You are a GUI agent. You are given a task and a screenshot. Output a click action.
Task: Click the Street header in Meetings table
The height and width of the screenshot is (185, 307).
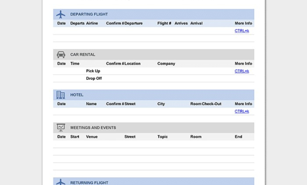click(130, 137)
